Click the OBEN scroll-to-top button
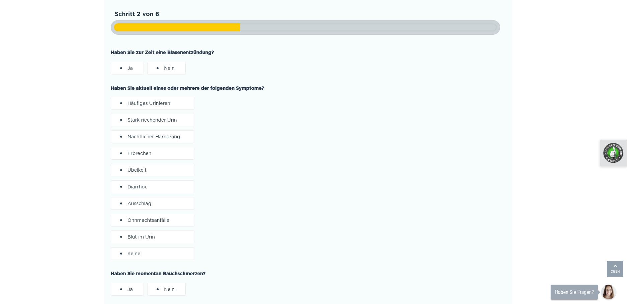627x304 pixels. [615, 269]
